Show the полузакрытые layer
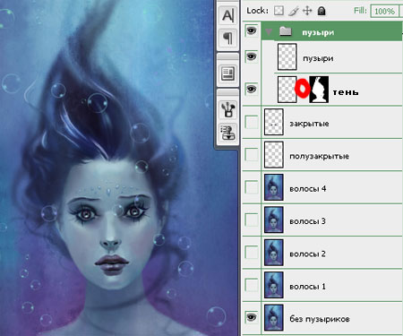The image size is (403, 336). [252, 155]
